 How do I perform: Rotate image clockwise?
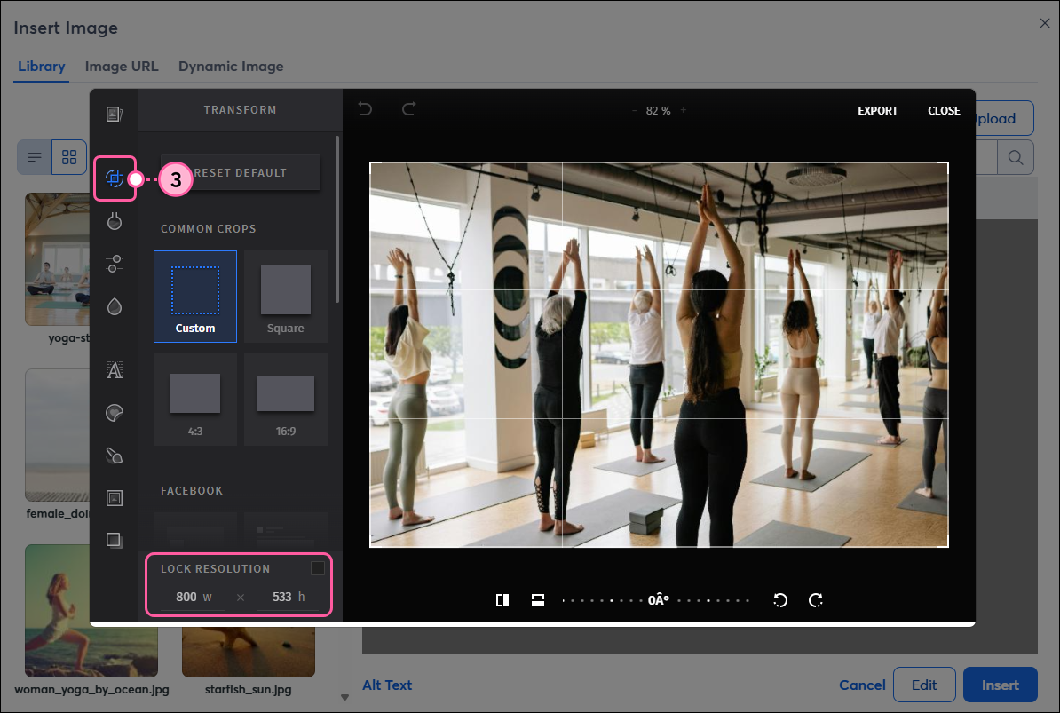(x=816, y=600)
